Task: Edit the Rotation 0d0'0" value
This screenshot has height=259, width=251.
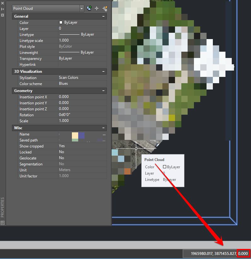Action: 82,115
